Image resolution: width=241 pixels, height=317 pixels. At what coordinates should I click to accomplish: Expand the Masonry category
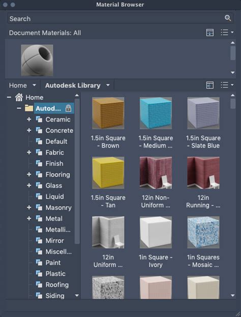(29, 208)
